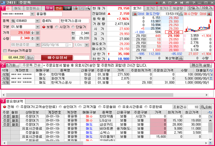Click the 단일가 button above order book
This screenshot has height=146, width=215.
pos(193,8)
